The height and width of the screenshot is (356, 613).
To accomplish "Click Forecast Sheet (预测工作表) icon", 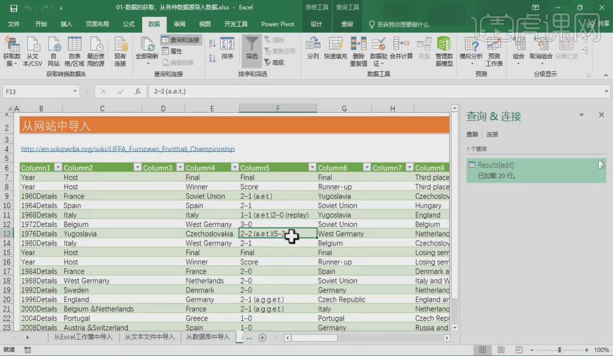I will point(494,51).
